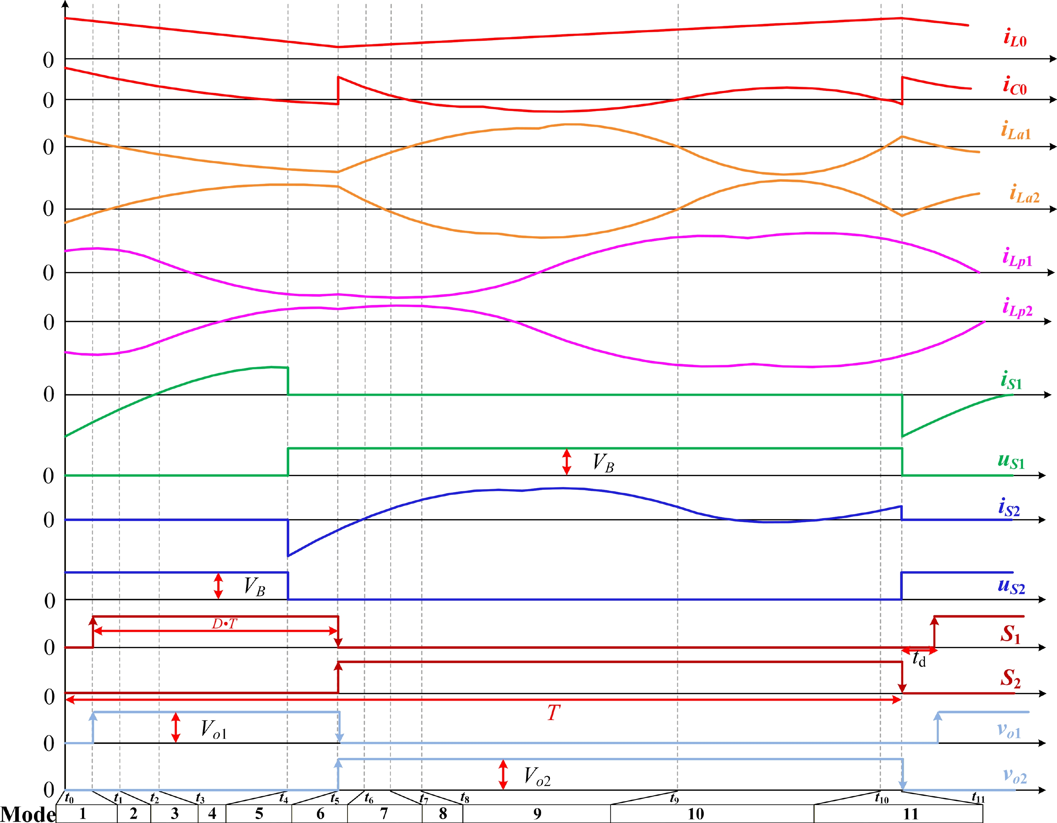Click the VB annotation on uS1 trace

[x=603, y=463]
